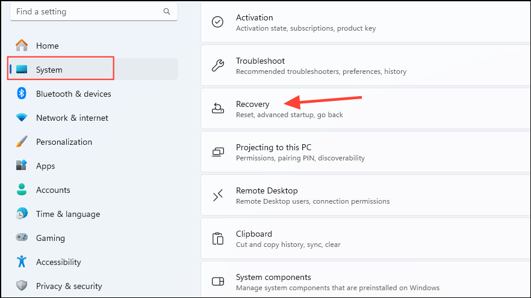Click the Home house icon
Screen dimensions: 531x298
pos(22,46)
